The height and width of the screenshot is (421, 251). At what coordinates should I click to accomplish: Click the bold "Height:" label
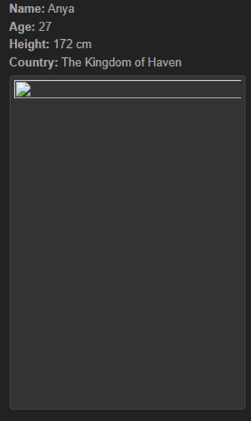point(29,44)
